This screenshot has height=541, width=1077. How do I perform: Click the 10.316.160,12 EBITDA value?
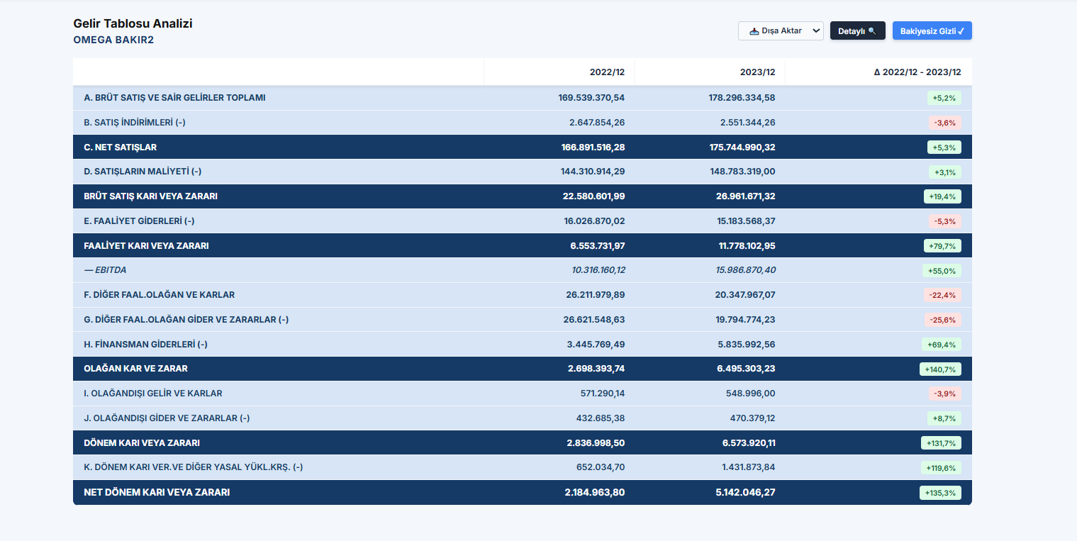point(598,270)
